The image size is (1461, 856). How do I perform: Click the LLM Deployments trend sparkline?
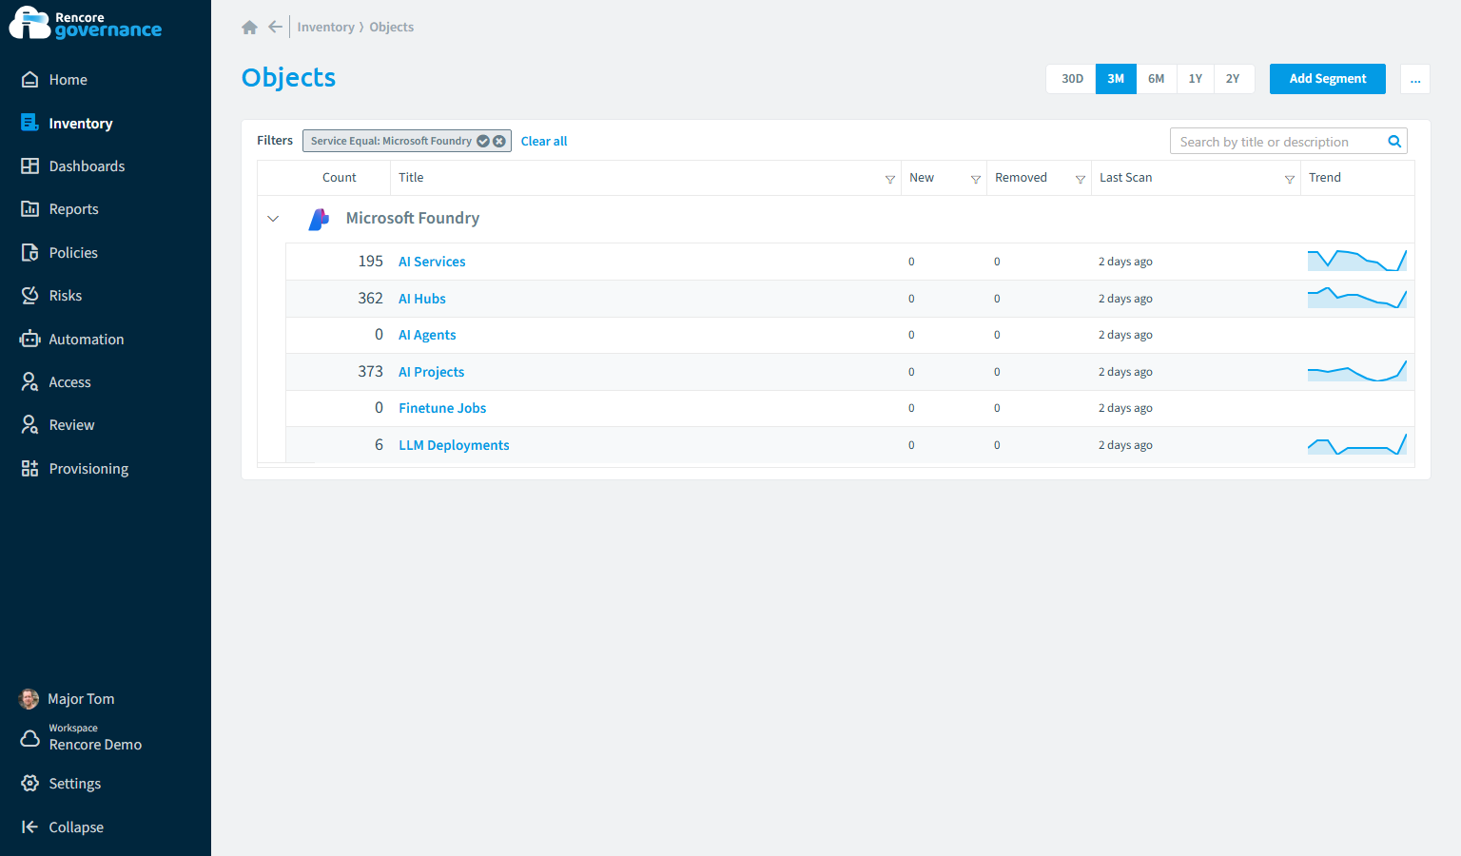pyautogui.click(x=1357, y=444)
